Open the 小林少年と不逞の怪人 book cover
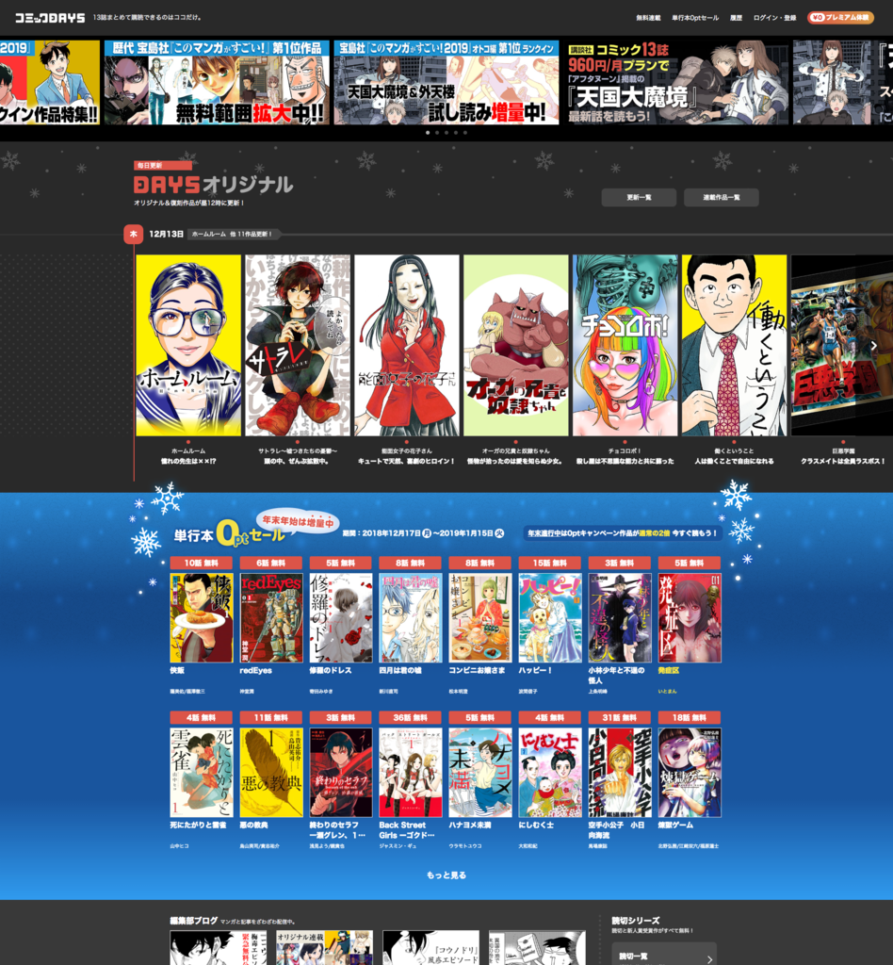Viewport: 893px width, 965px height. (x=620, y=618)
